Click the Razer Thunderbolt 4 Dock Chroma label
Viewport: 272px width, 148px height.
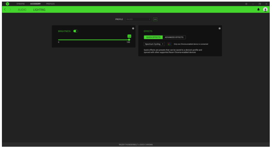click(x=136, y=145)
